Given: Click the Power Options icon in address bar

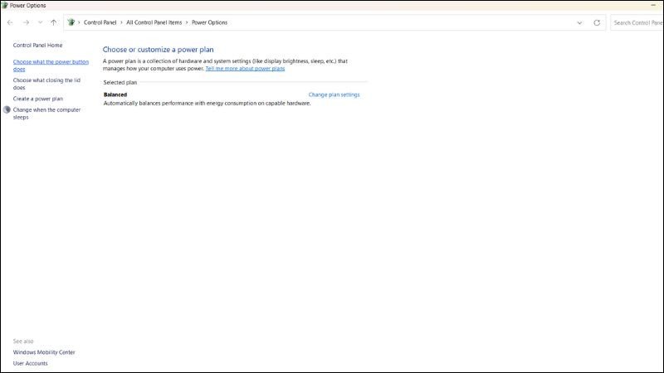Looking at the screenshot, I should pos(71,22).
